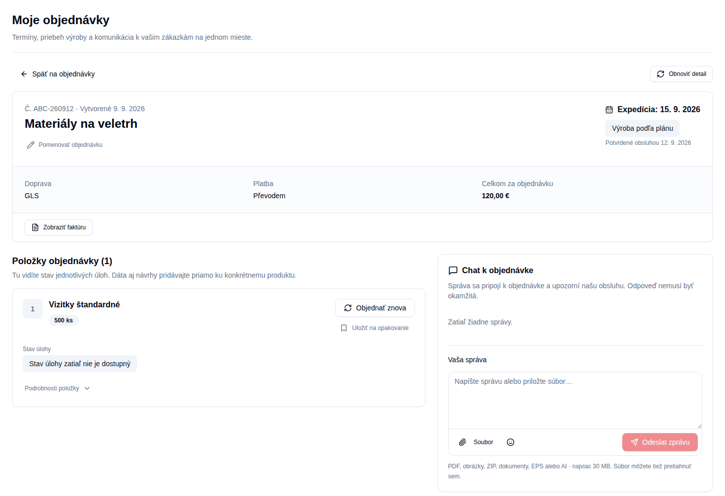Image resolution: width=725 pixels, height=496 pixels.
Task: Click Uložiť na opakovanie
Action: tap(375, 328)
